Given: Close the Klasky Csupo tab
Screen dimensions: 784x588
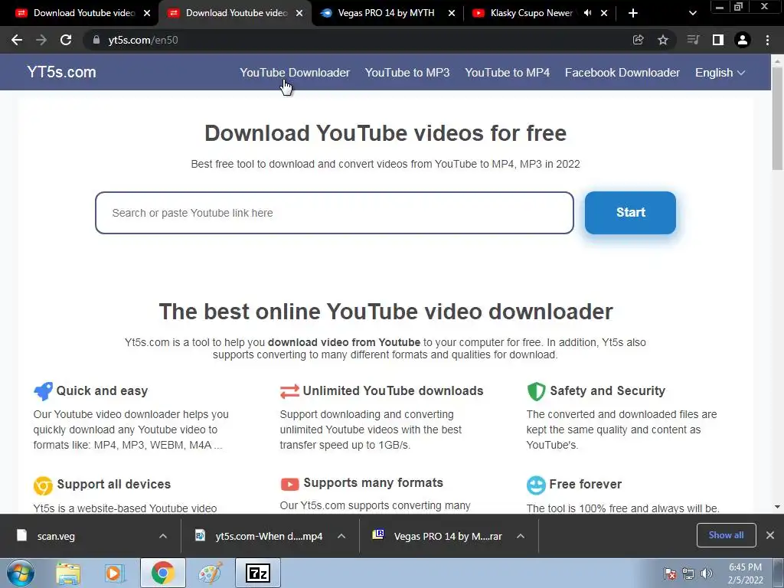Looking at the screenshot, I should [604, 13].
